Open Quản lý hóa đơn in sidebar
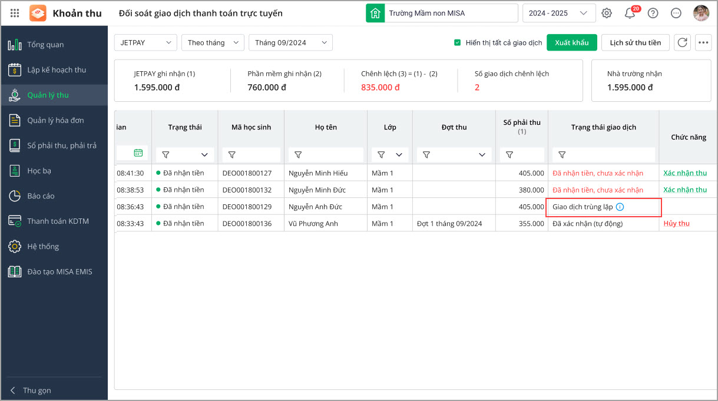Screen dimensions: 718x401 [55, 120]
